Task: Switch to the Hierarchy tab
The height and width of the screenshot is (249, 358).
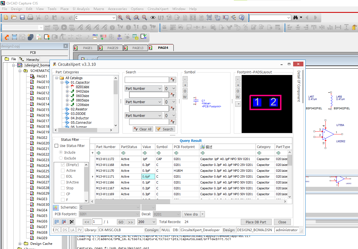Action: [x=30, y=59]
